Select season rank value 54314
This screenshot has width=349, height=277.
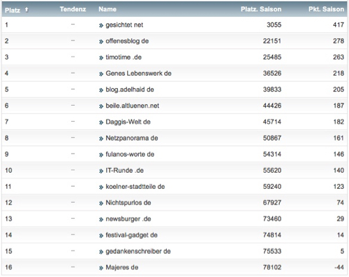click(272, 154)
